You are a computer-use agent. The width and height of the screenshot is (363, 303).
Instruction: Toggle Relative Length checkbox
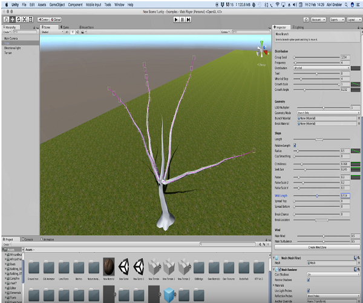coord(295,145)
